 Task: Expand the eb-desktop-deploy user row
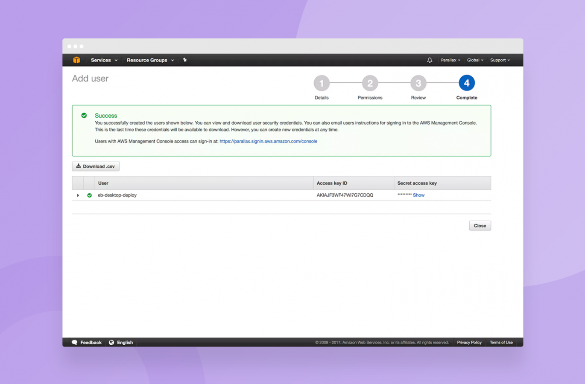[x=78, y=195]
